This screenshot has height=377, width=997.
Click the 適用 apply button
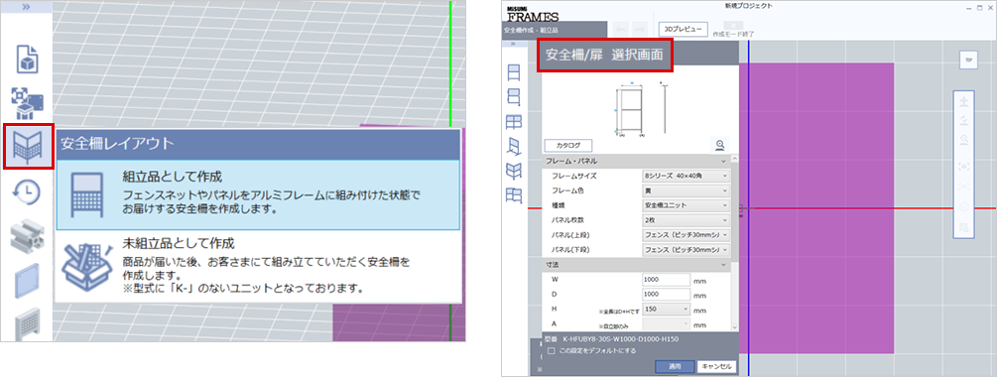point(675,366)
